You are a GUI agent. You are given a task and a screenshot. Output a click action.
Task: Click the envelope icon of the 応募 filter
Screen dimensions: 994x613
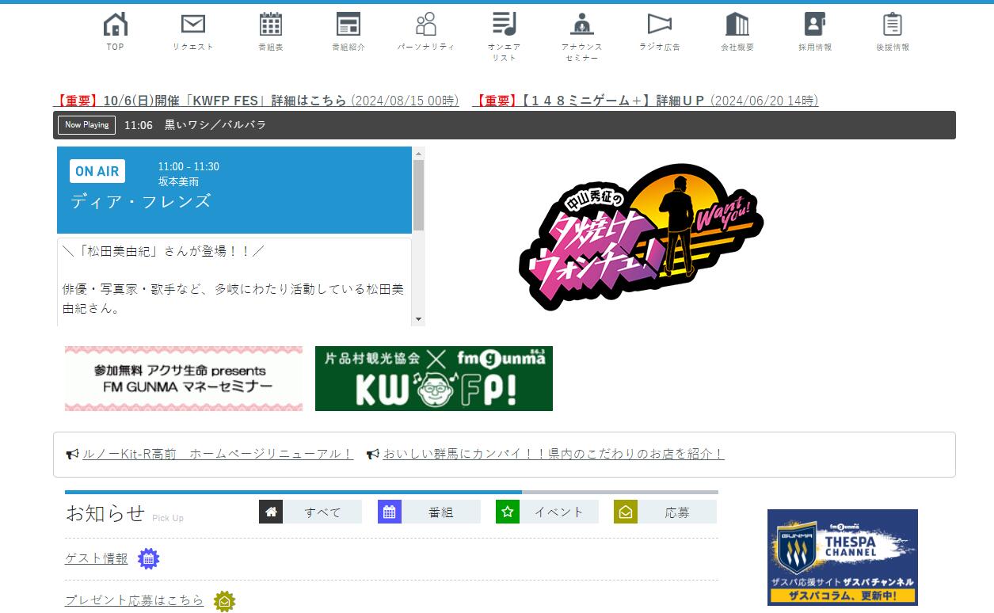(626, 512)
